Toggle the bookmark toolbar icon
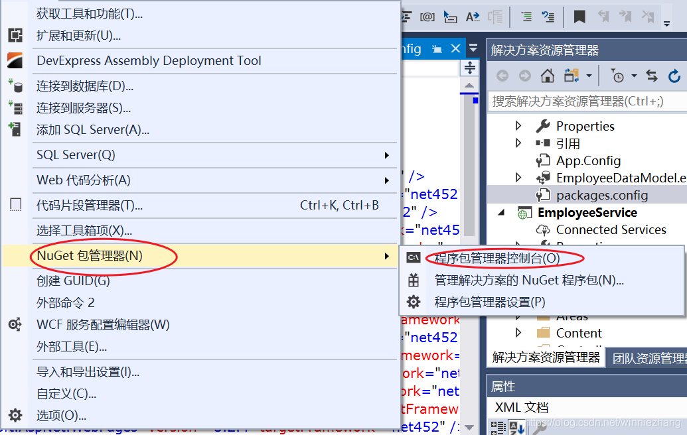The width and height of the screenshot is (687, 435). pyautogui.click(x=579, y=17)
